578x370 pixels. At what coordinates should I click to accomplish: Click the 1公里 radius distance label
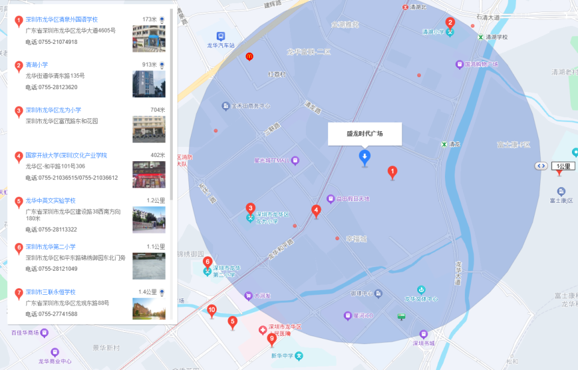pyautogui.click(x=564, y=166)
